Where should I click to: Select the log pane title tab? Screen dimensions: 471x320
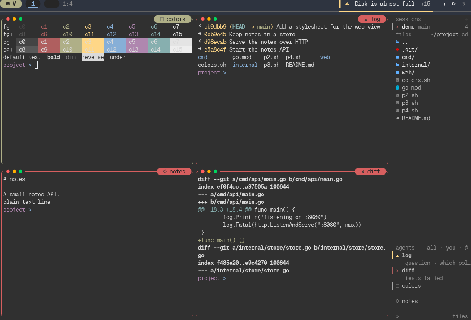pos(372,19)
